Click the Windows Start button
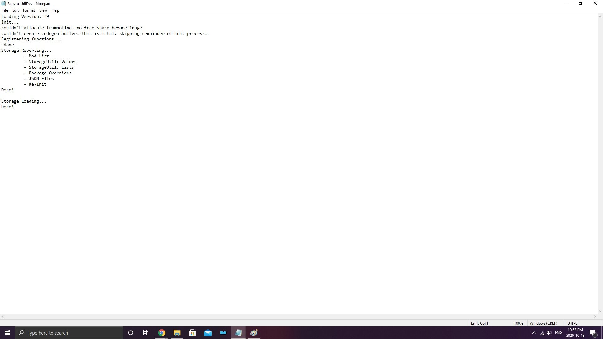The width and height of the screenshot is (603, 339). point(8,333)
